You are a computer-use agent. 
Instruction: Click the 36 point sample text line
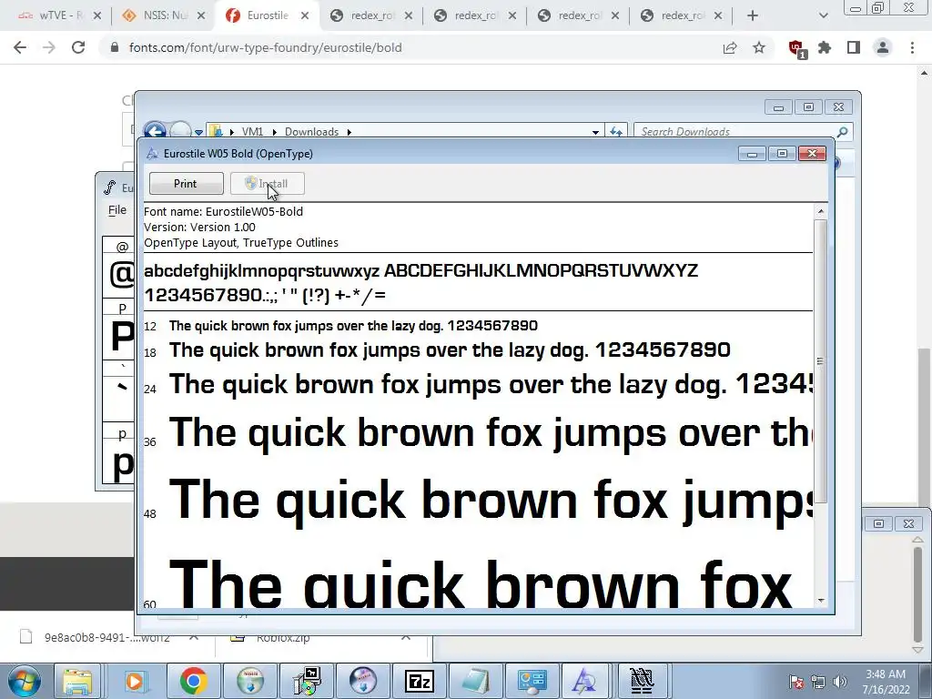click(491, 433)
